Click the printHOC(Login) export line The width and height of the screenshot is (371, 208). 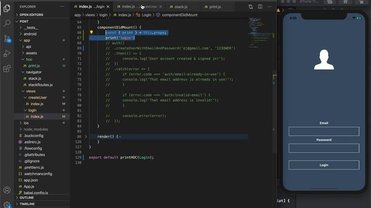click(x=121, y=157)
